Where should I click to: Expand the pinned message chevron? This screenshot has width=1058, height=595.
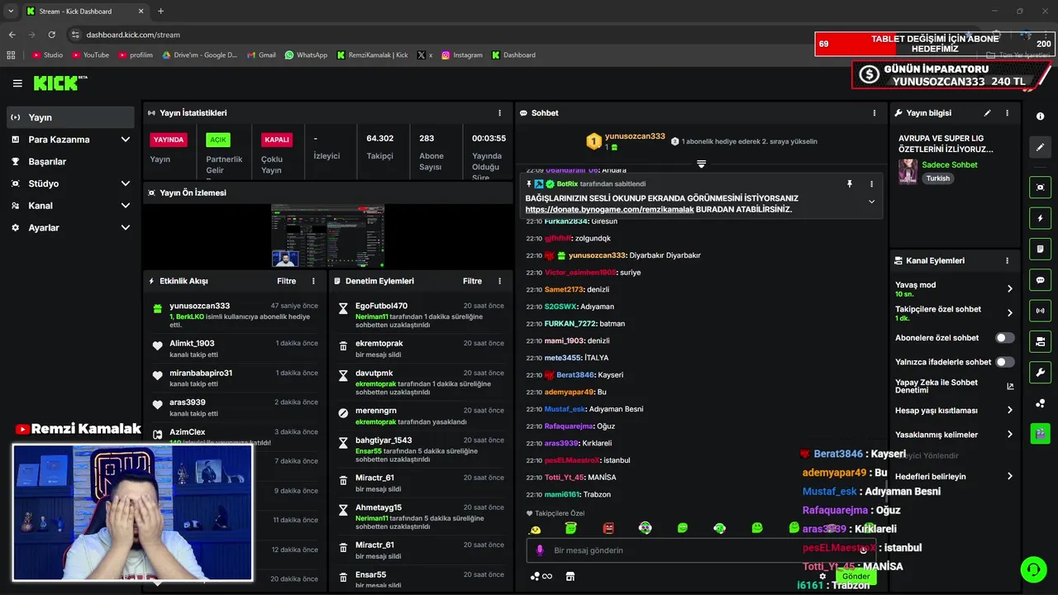[871, 202]
